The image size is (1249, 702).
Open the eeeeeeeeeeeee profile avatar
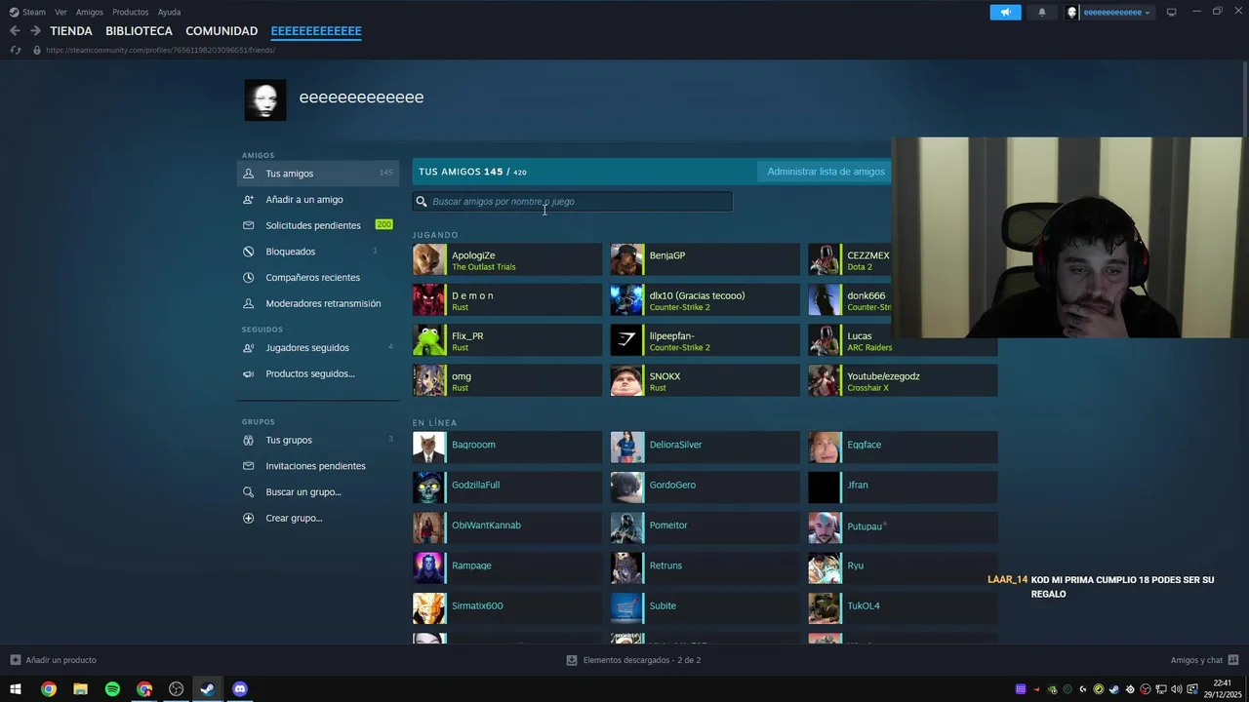[265, 100]
